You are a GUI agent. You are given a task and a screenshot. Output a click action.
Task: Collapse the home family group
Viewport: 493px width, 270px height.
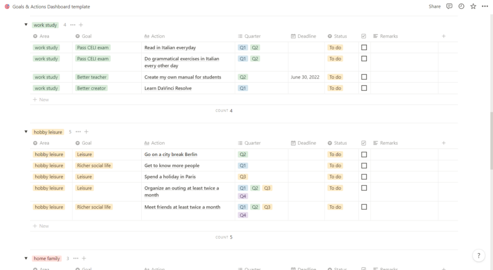click(x=26, y=259)
